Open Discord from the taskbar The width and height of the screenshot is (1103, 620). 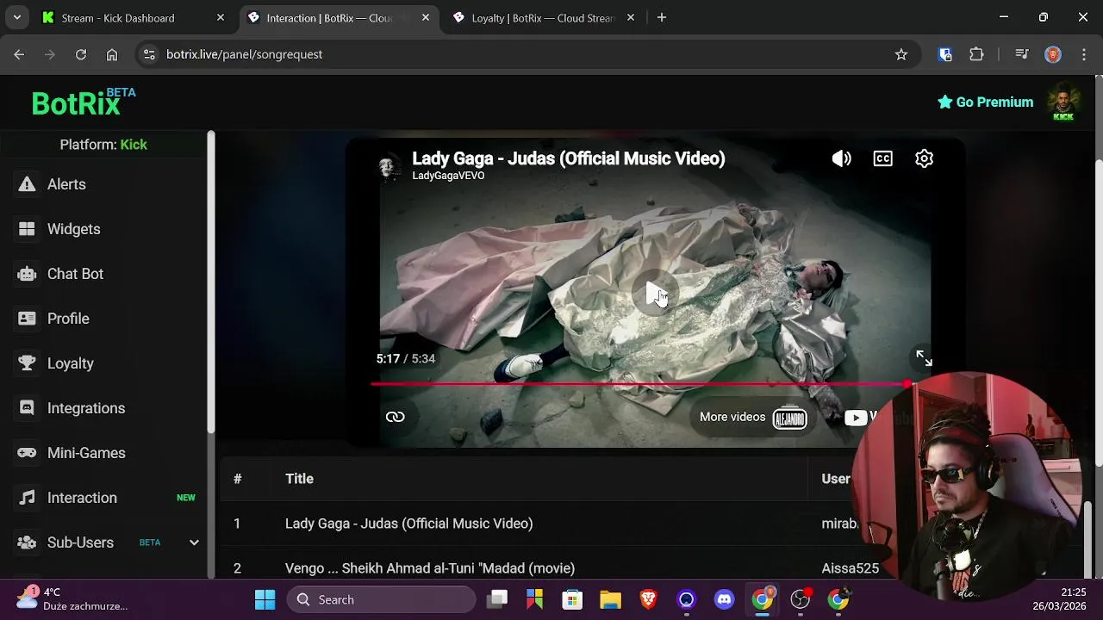(725, 599)
